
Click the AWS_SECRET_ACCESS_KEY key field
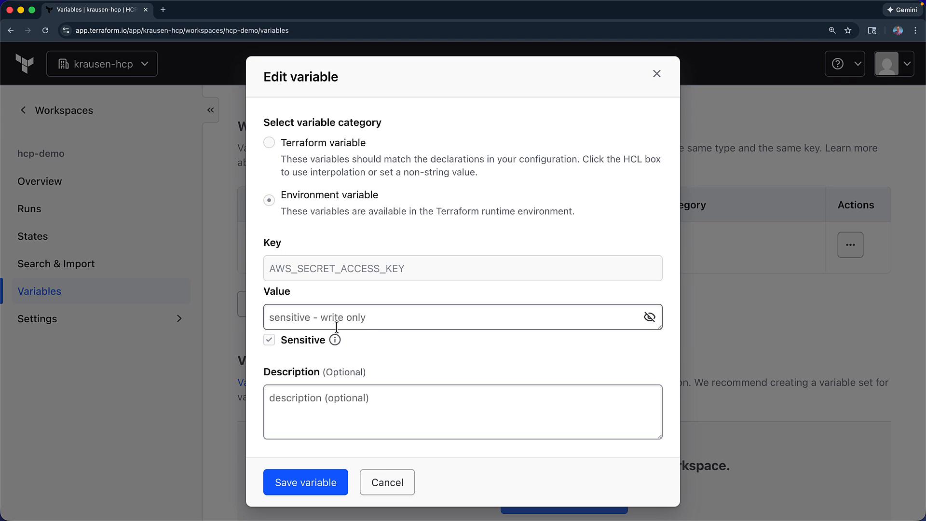pyautogui.click(x=463, y=268)
